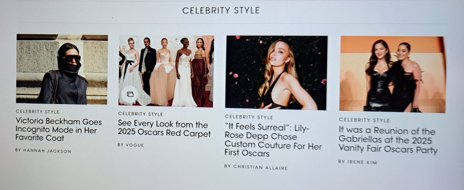464x190 pixels.
Task: Open the 'It Feels Surreal' Lily-Rose Depp headline
Action: [x=273, y=140]
